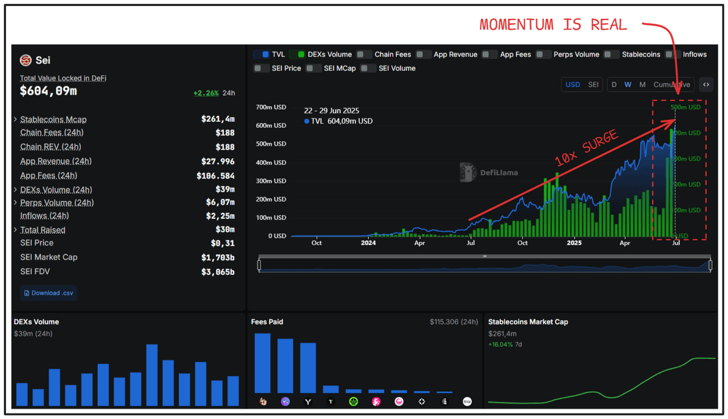Expand the Stablecoins Mcap row
728x419 pixels.
point(15,119)
